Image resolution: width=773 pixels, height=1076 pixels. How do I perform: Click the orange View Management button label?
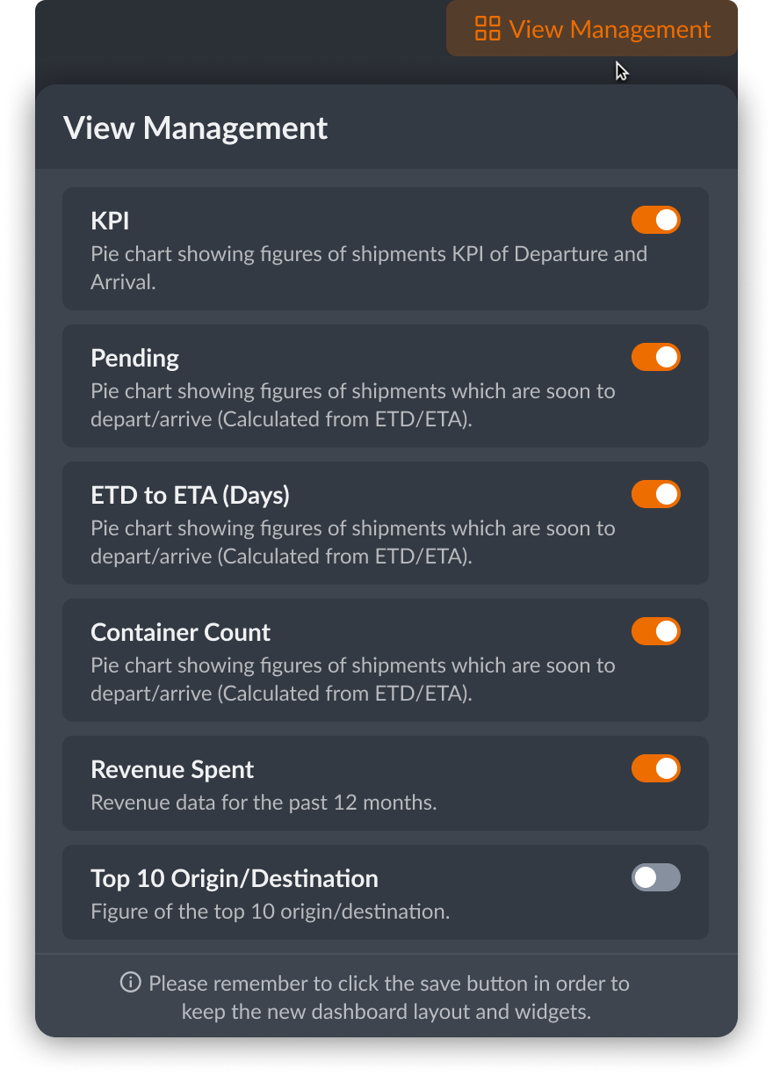coord(609,29)
